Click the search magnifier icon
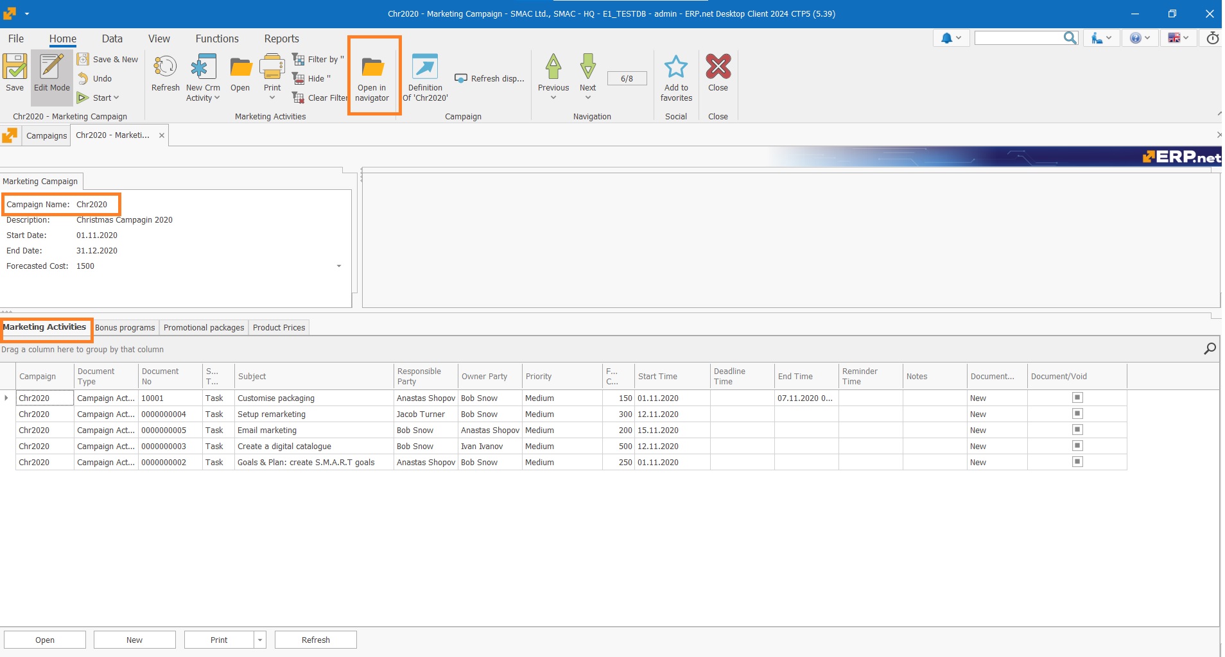This screenshot has height=657, width=1225. point(1070,38)
